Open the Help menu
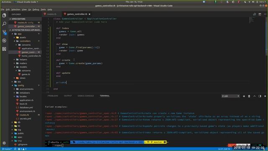Viewport: 268px width, 151px height. [50, 10]
